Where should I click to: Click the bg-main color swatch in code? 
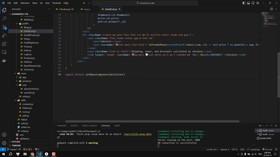[x=133, y=55]
